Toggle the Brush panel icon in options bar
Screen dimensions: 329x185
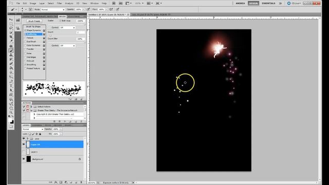coord(30,9)
